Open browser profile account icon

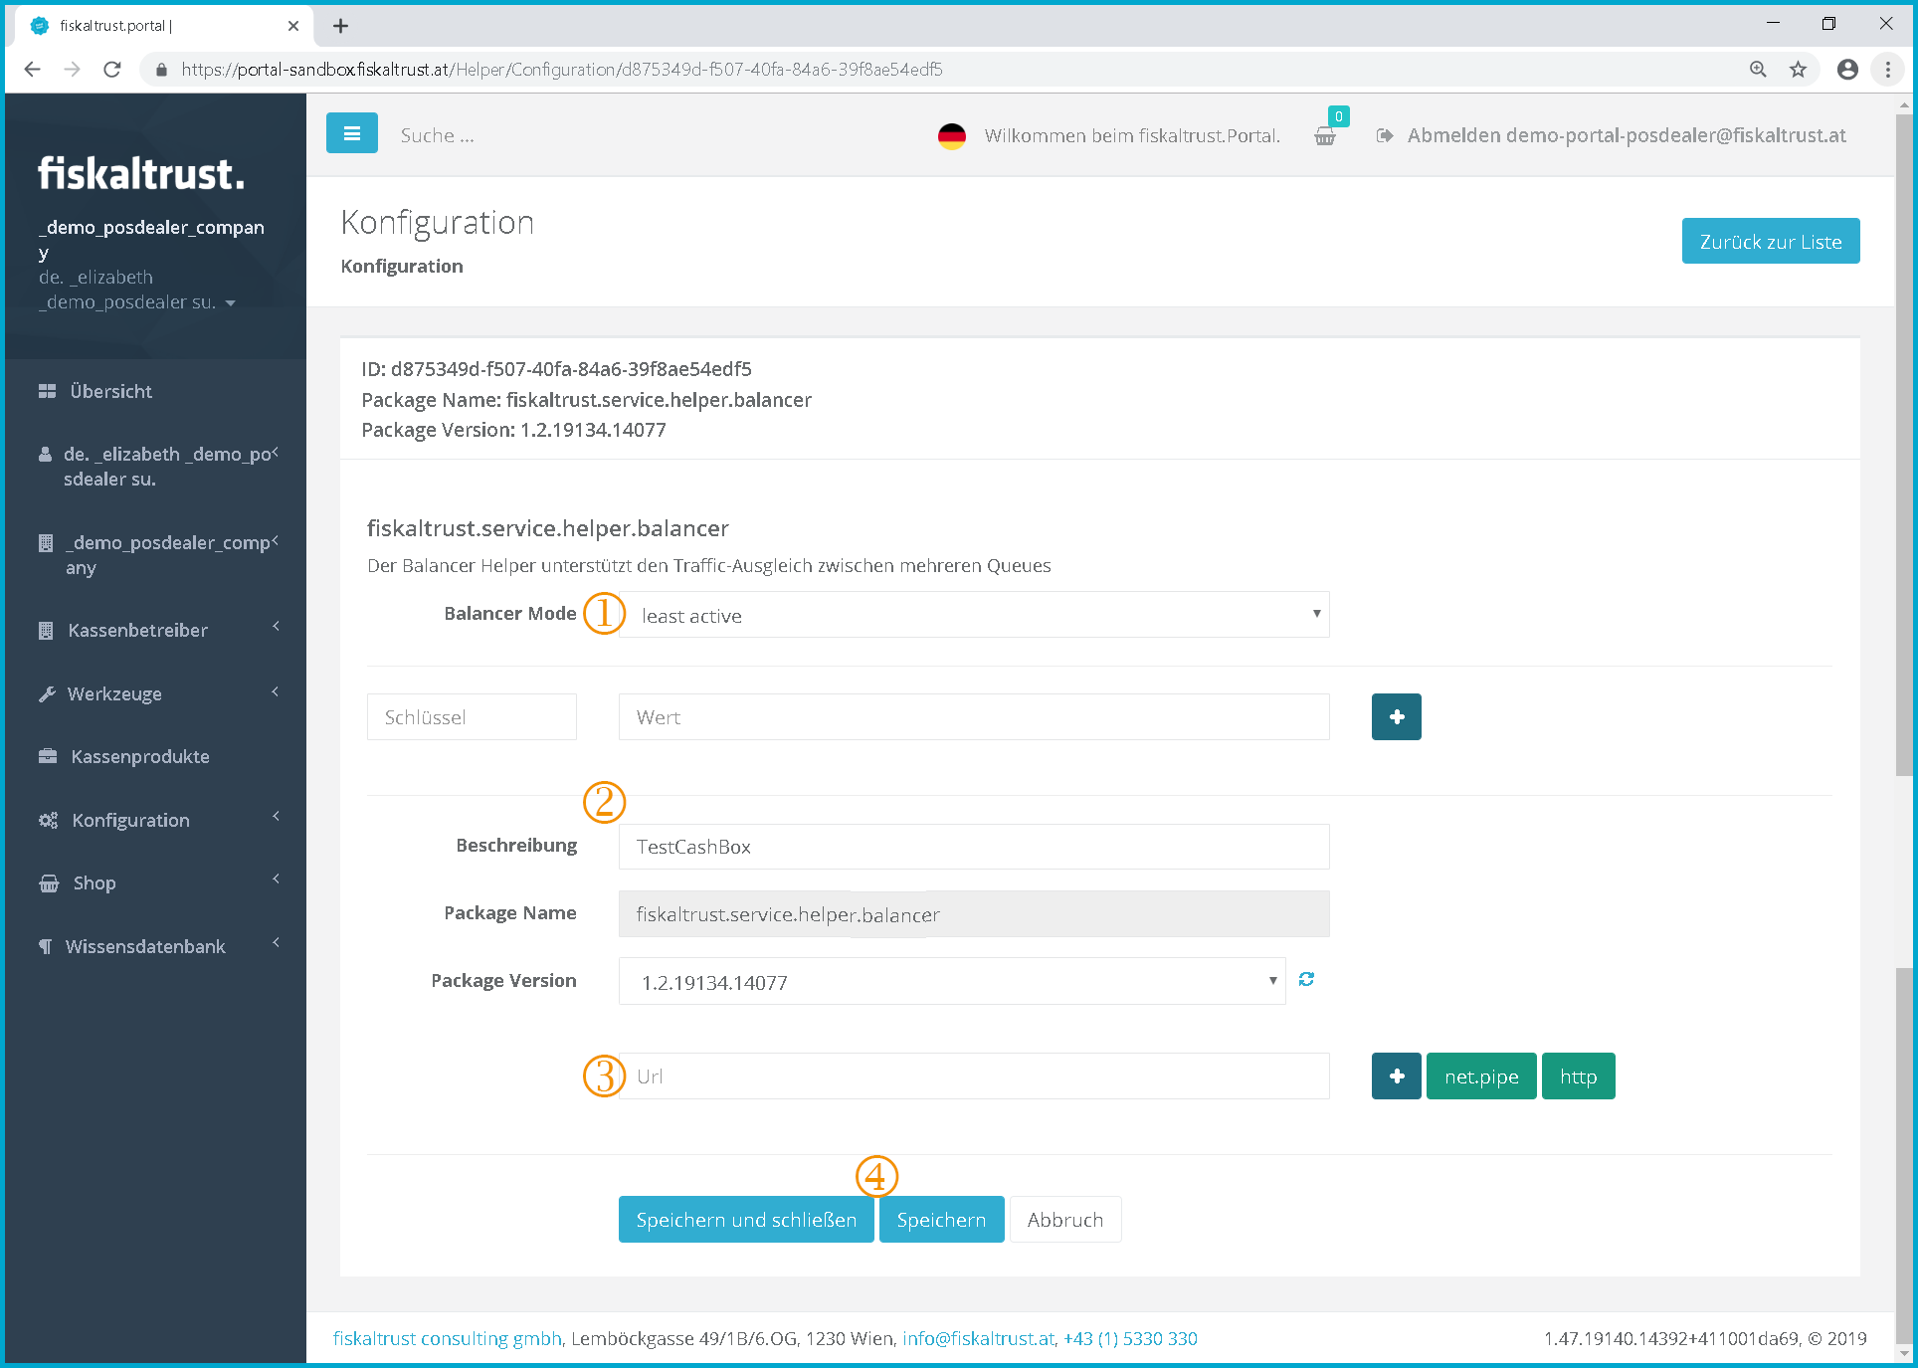(x=1847, y=69)
